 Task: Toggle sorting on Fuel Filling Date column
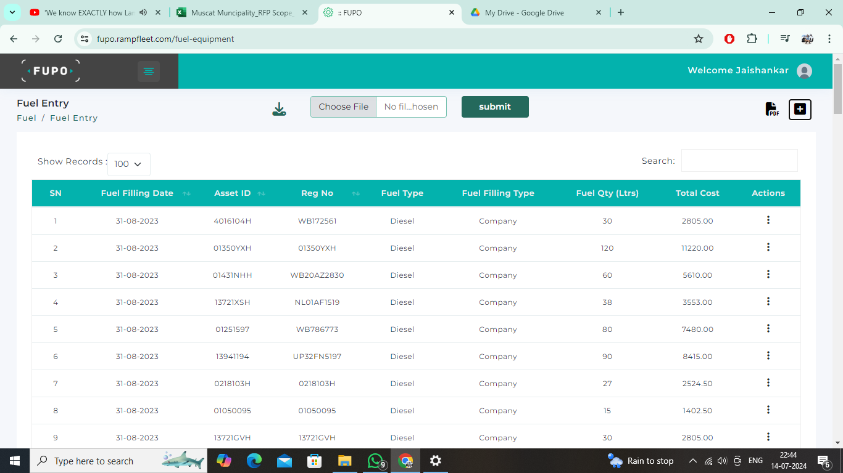tap(186, 193)
